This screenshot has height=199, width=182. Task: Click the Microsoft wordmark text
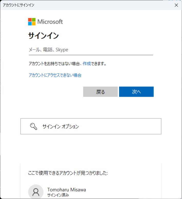(50, 22)
